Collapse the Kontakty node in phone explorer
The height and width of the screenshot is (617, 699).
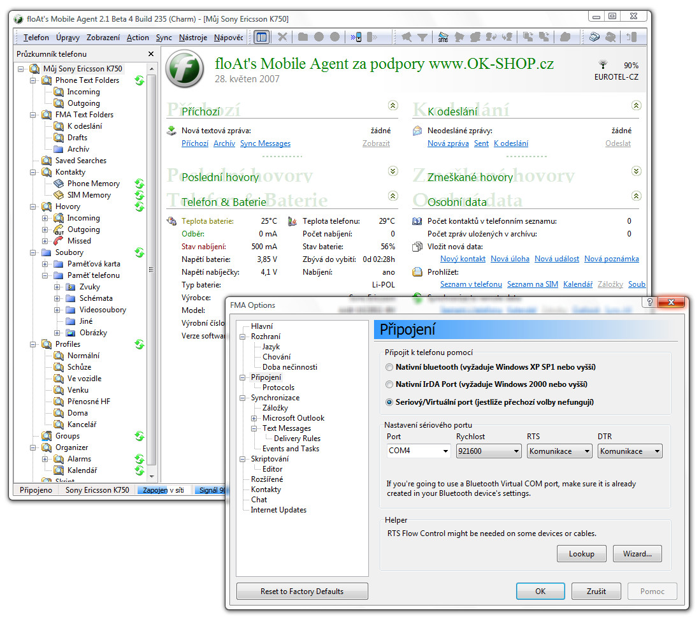point(33,173)
